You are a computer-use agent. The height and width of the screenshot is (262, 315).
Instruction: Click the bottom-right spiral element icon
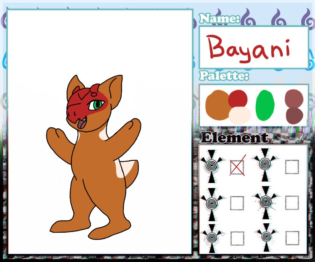(265, 238)
